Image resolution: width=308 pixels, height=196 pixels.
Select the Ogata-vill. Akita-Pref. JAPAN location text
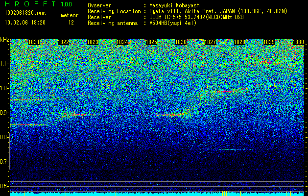click(x=218, y=11)
